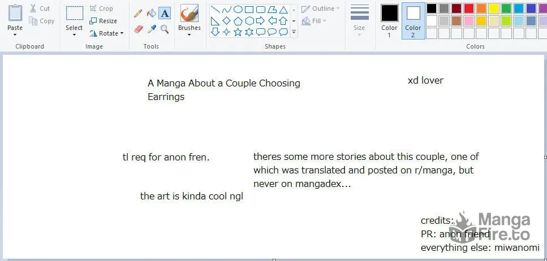The width and height of the screenshot is (547, 261).
Task: Toggle the Text tool (A icon)
Action: [x=165, y=14]
